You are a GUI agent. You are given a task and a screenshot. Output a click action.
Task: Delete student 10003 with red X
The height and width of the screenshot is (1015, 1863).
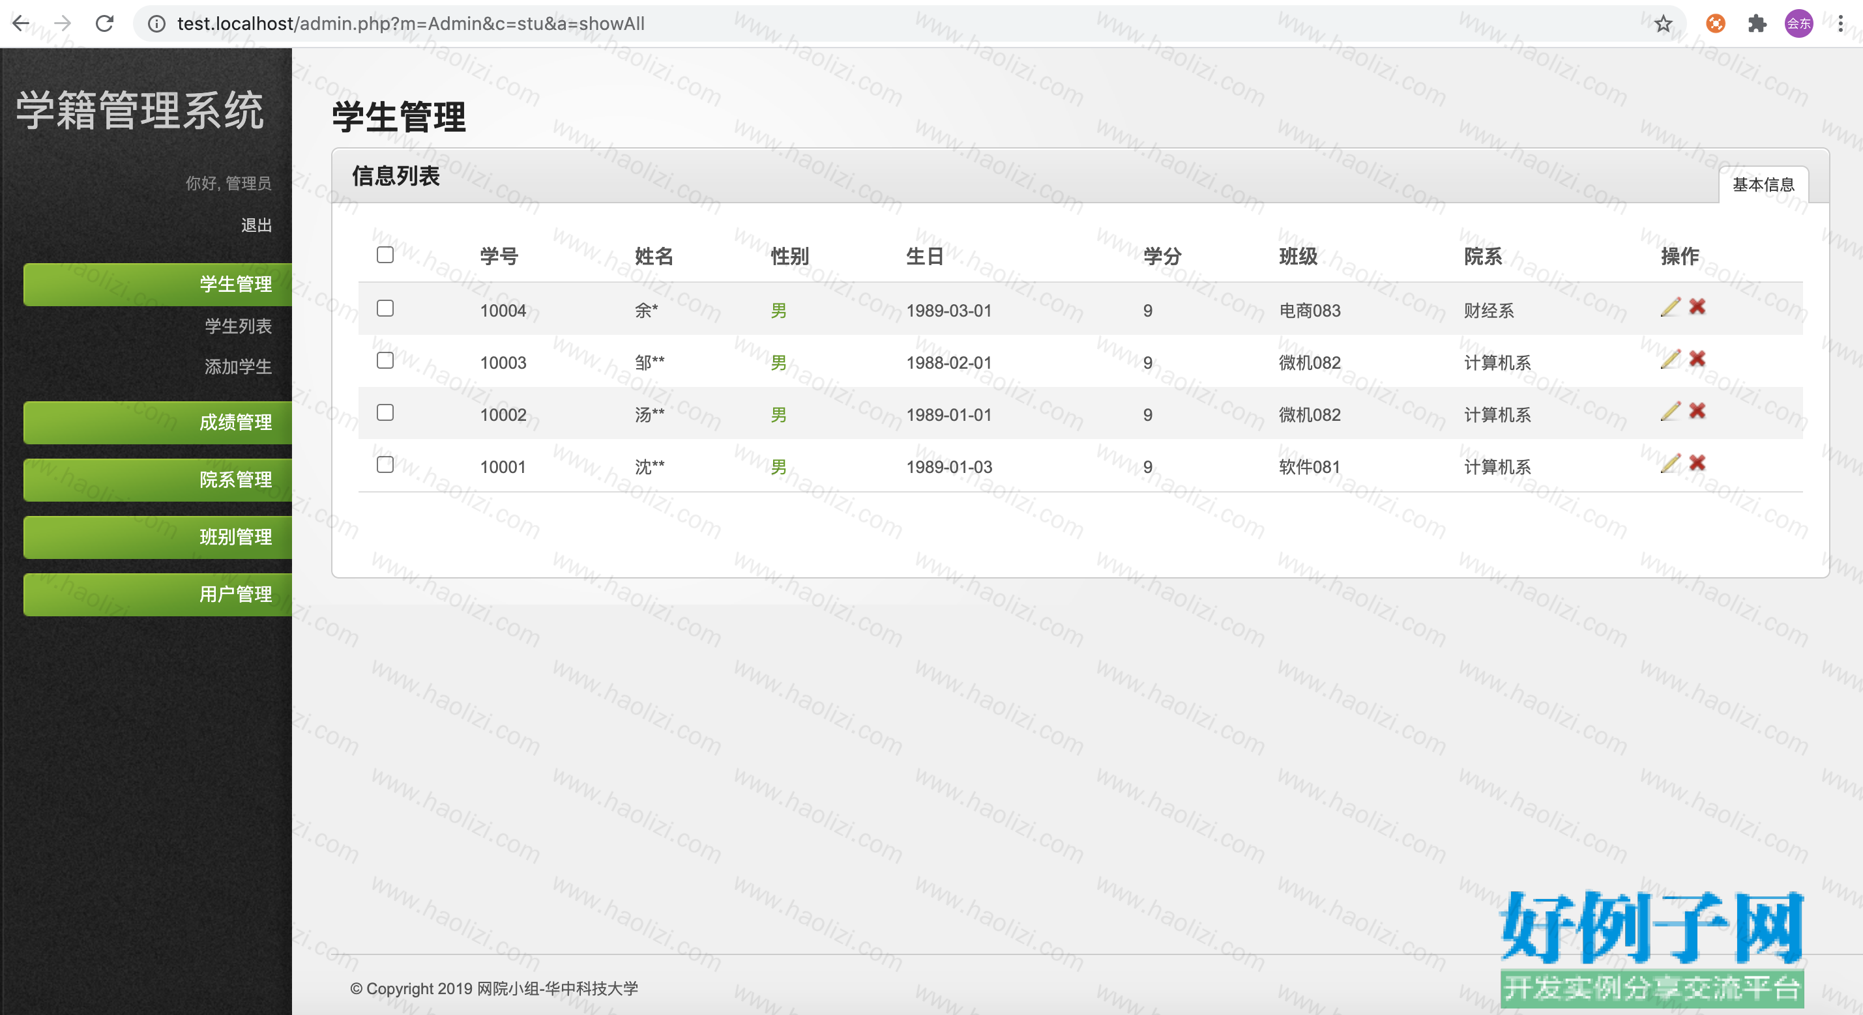click(1697, 360)
